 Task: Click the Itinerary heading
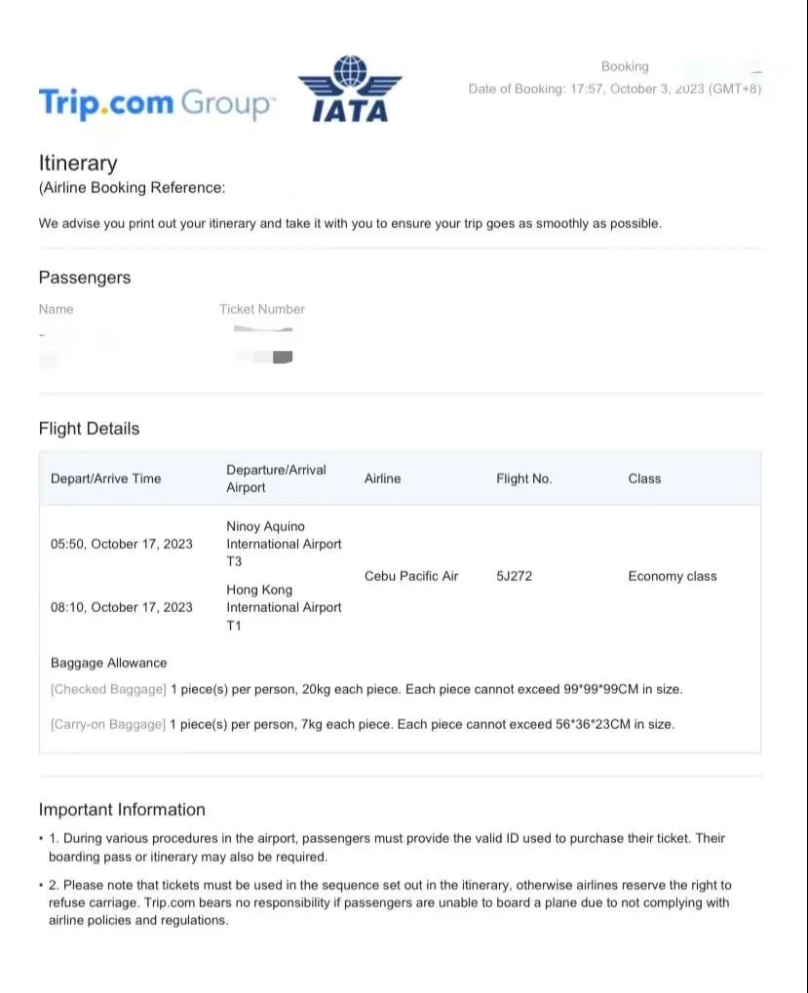click(x=78, y=163)
